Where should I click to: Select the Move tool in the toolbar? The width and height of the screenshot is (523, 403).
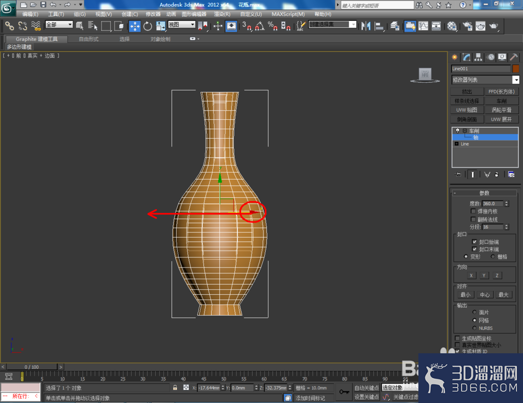tap(135, 26)
